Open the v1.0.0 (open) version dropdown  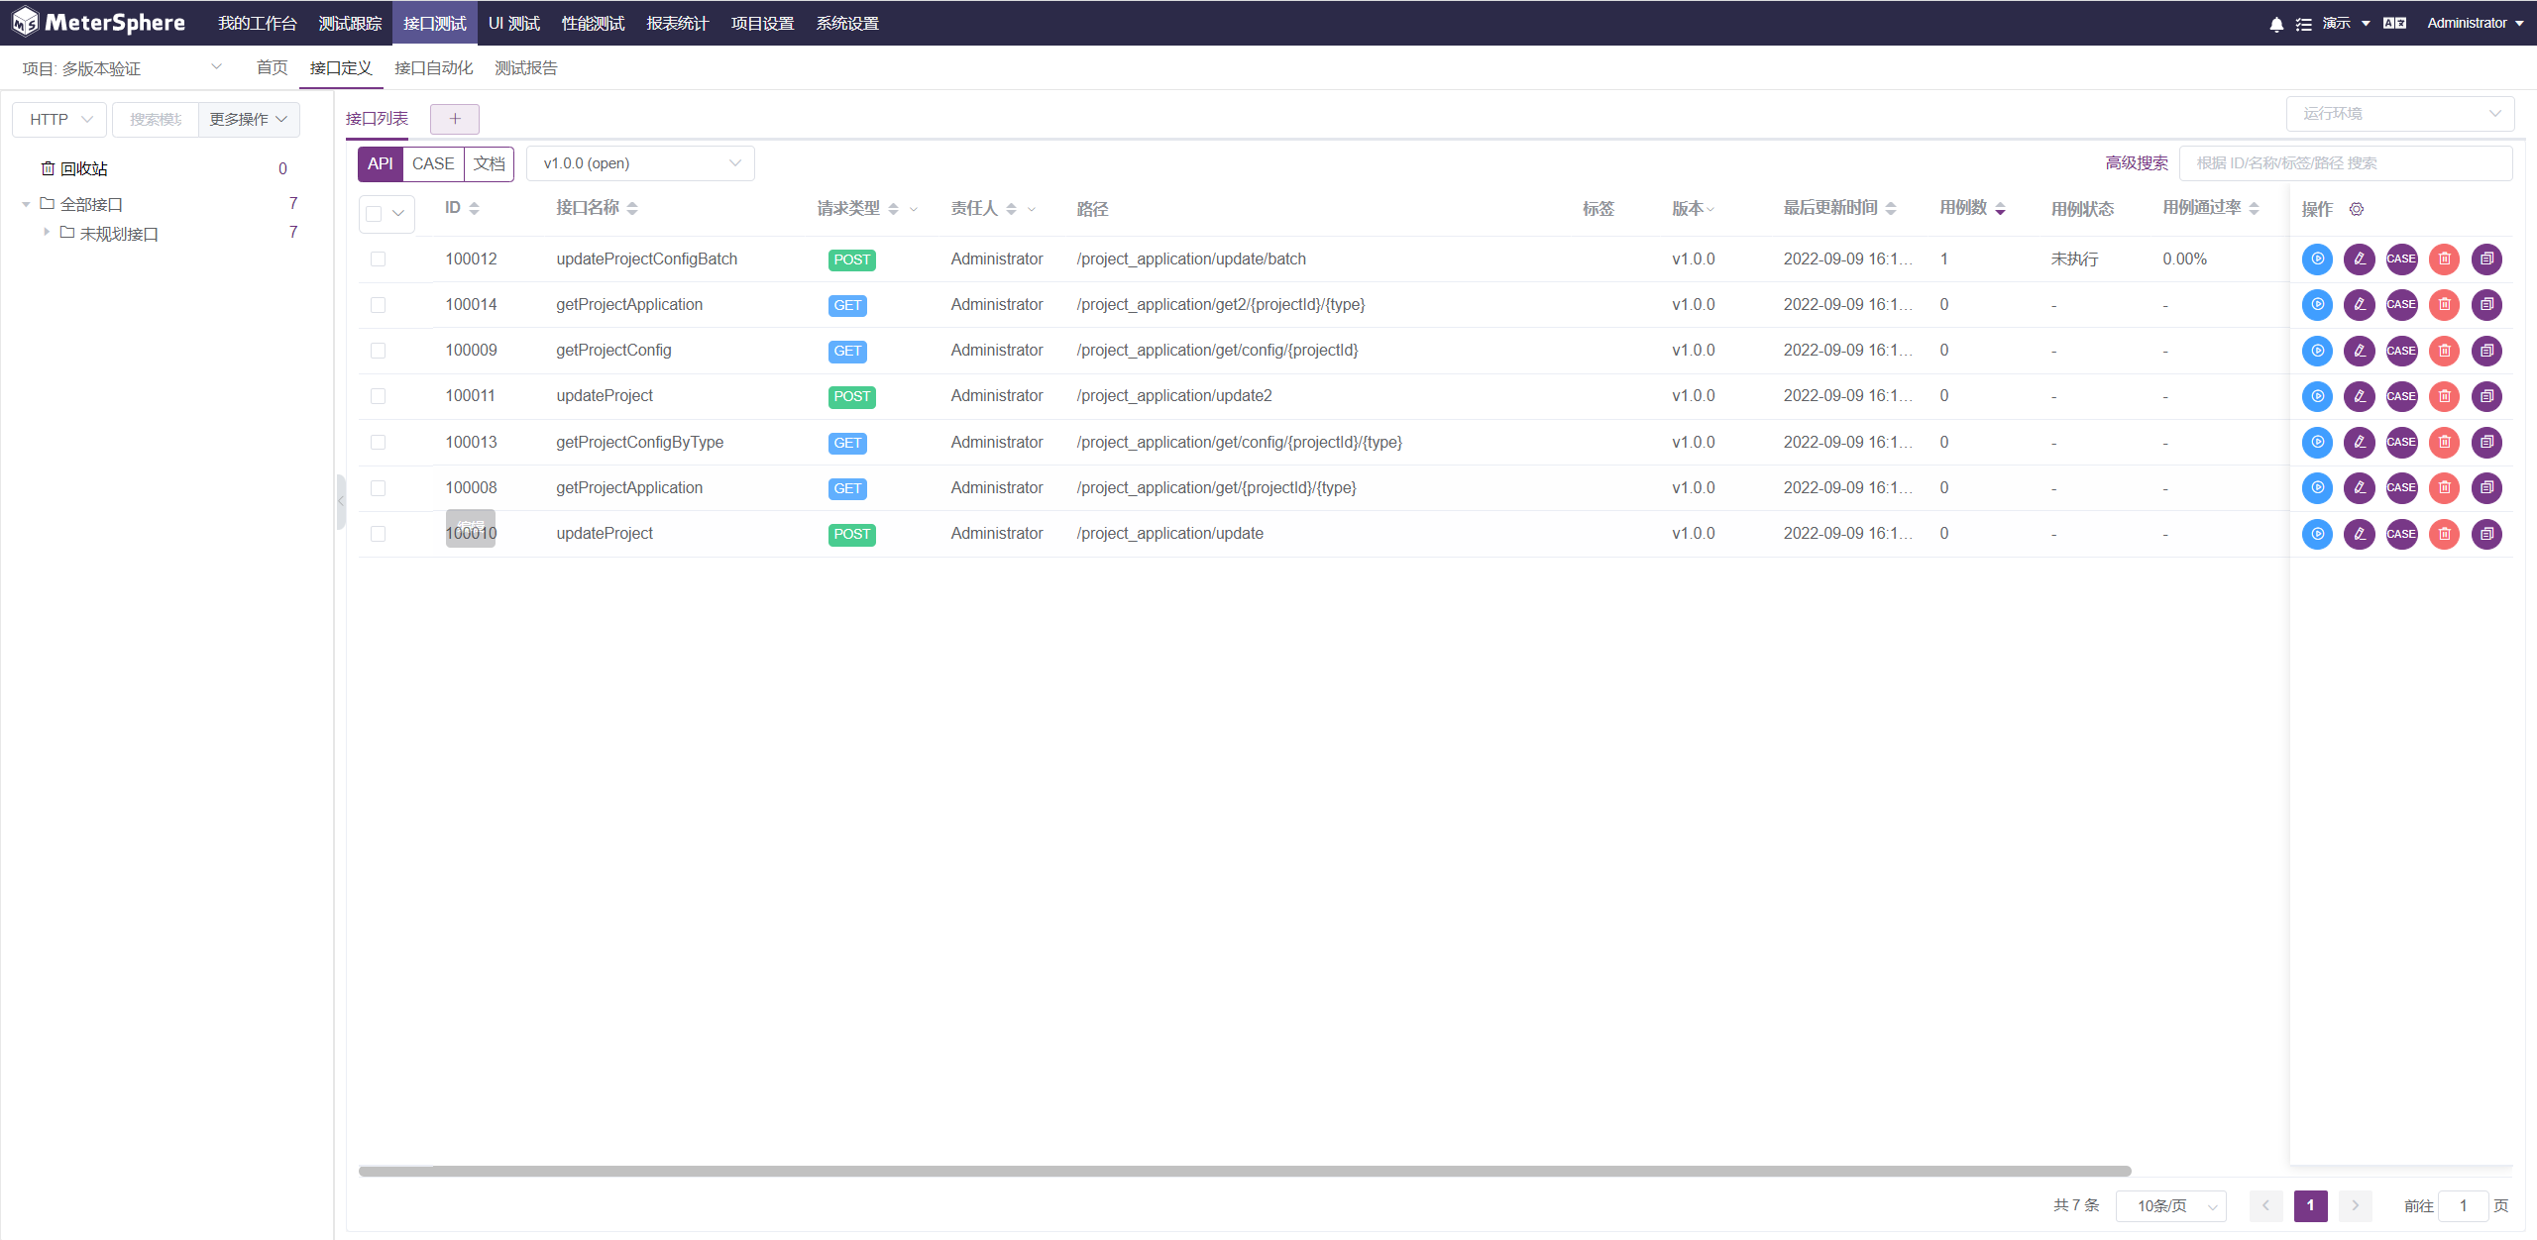click(640, 163)
